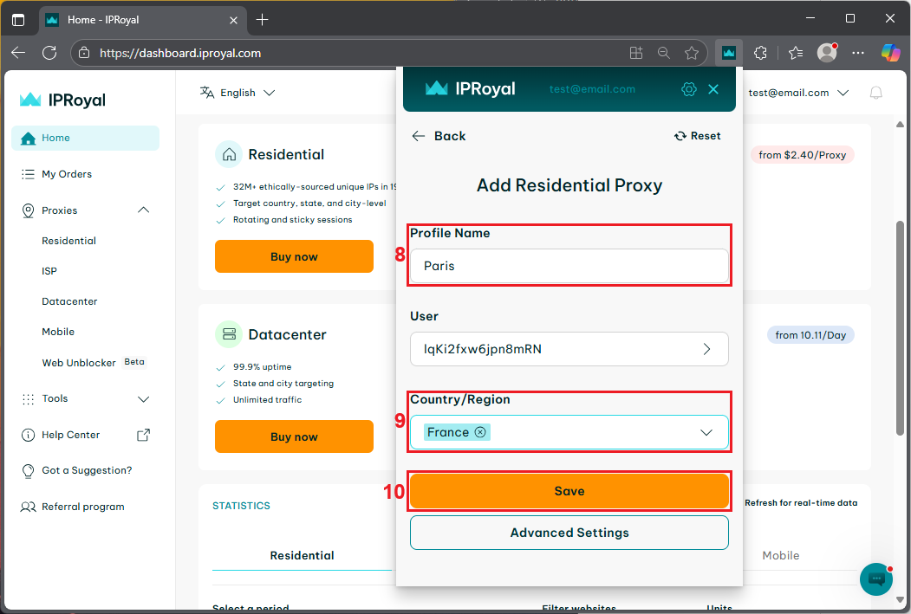Close the Home - IPRoyal tab
Viewport: 911px width, 614px height.
233,20
